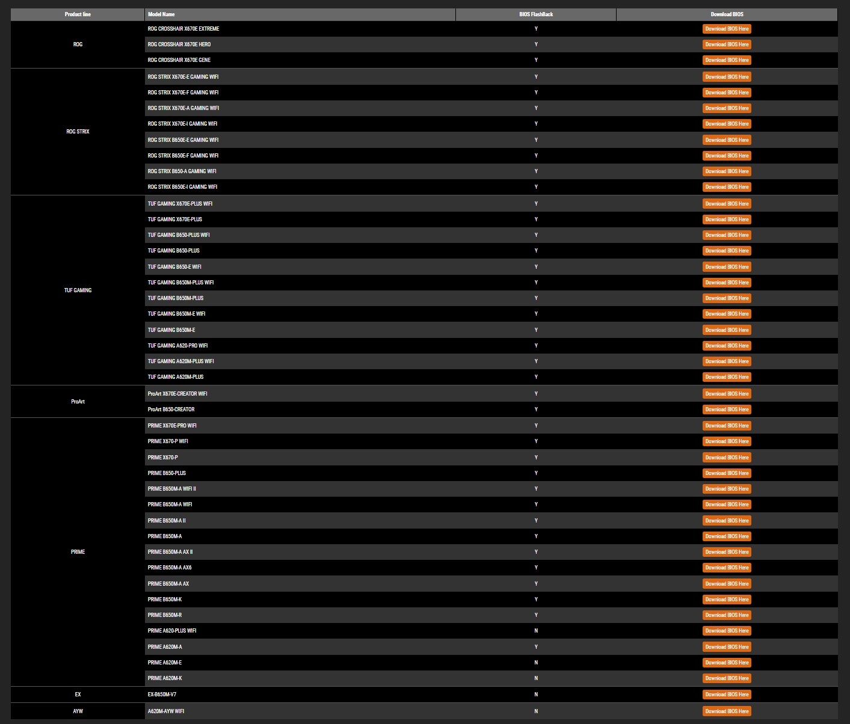Download BIOS for ROG CROSSHAIR X670E GENE
850x724 pixels.
coord(727,60)
